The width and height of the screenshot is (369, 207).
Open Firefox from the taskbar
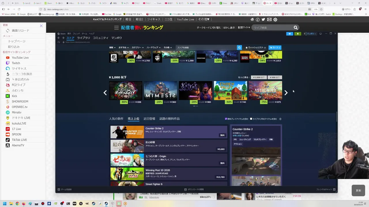[24, 204]
